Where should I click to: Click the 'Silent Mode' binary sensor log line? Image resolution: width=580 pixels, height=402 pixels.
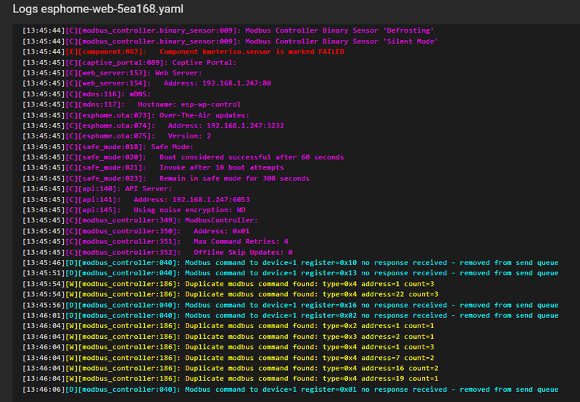(228, 42)
